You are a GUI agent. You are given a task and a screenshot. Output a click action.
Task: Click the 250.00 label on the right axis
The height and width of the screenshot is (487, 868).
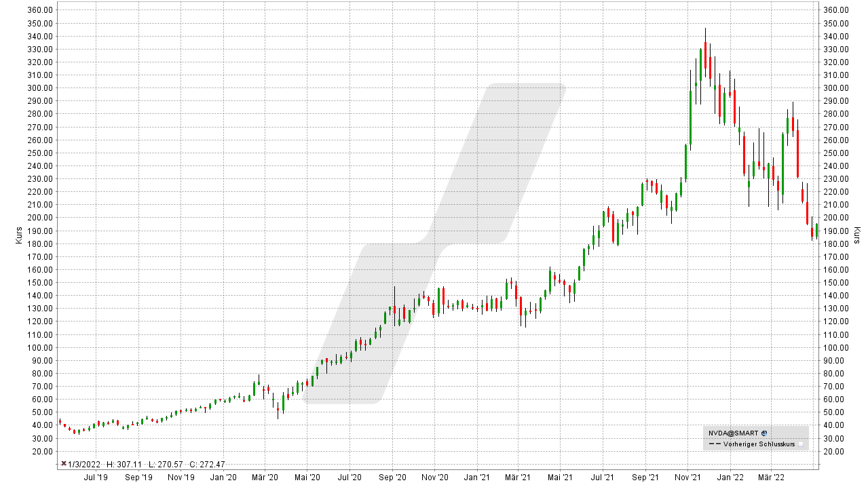point(835,153)
